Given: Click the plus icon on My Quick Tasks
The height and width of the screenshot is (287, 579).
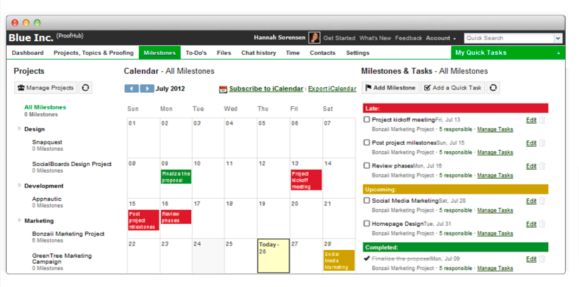Looking at the screenshot, I should [558, 53].
